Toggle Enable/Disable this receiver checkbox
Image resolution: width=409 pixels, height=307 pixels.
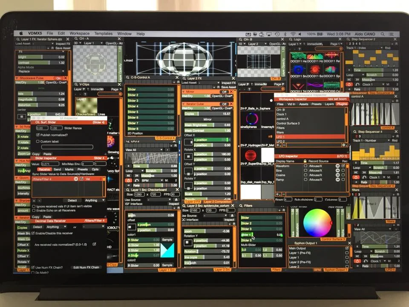tap(33, 233)
